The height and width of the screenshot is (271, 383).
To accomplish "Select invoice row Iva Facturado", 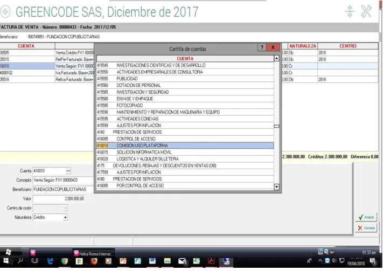I will tap(74, 73).
